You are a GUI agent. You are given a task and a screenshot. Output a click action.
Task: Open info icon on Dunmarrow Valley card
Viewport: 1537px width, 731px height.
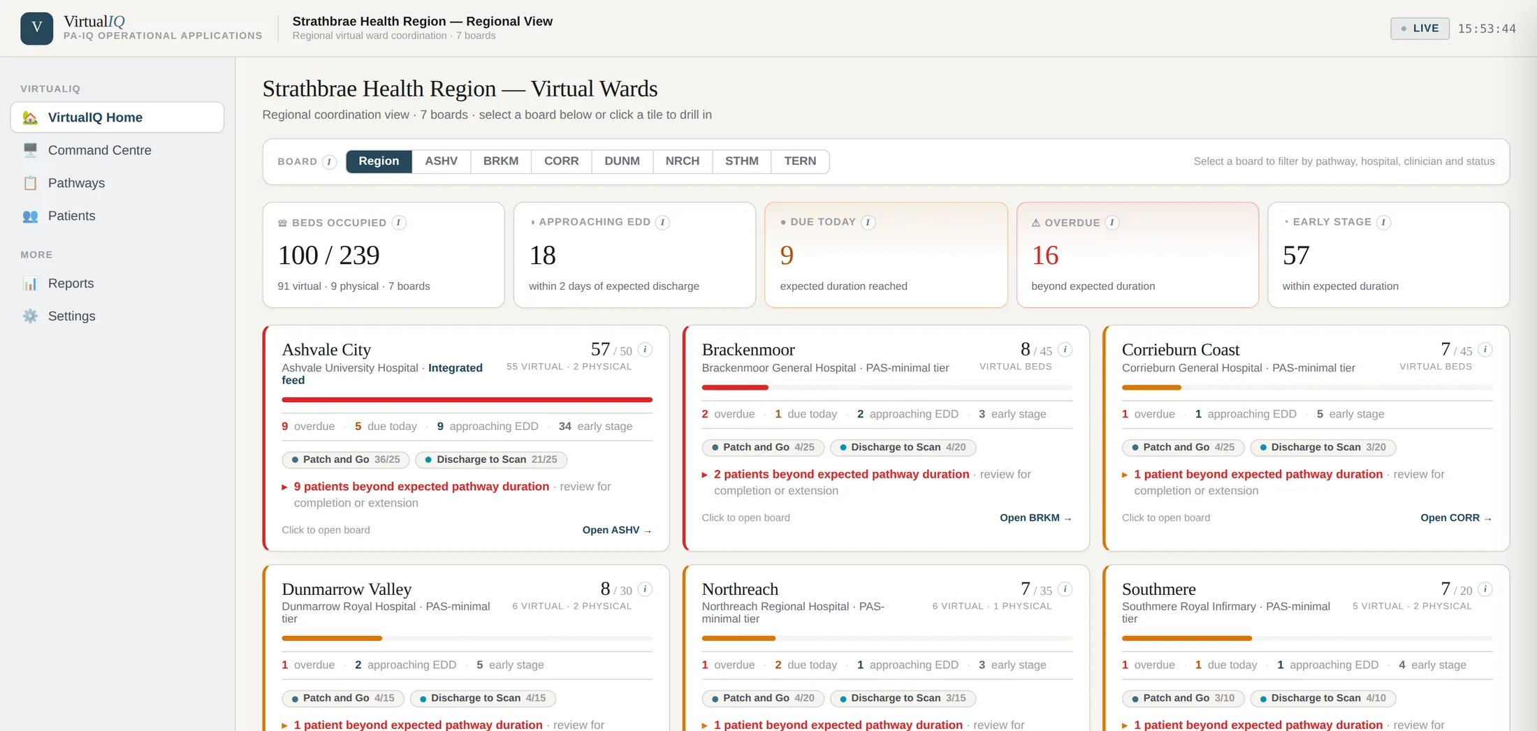(646, 589)
